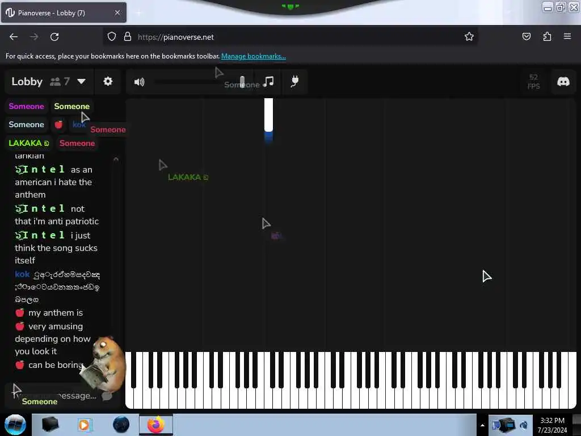This screenshot has height=436, width=581.
Task: Open tracking protection shield icon
Action: (112, 37)
